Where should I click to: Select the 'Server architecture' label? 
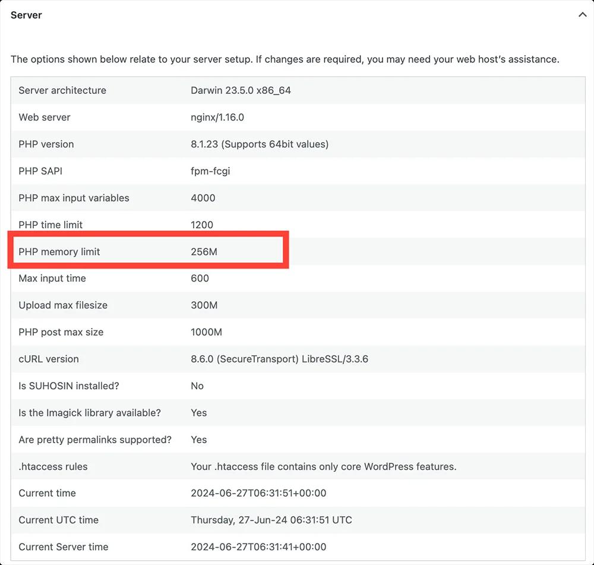(62, 90)
